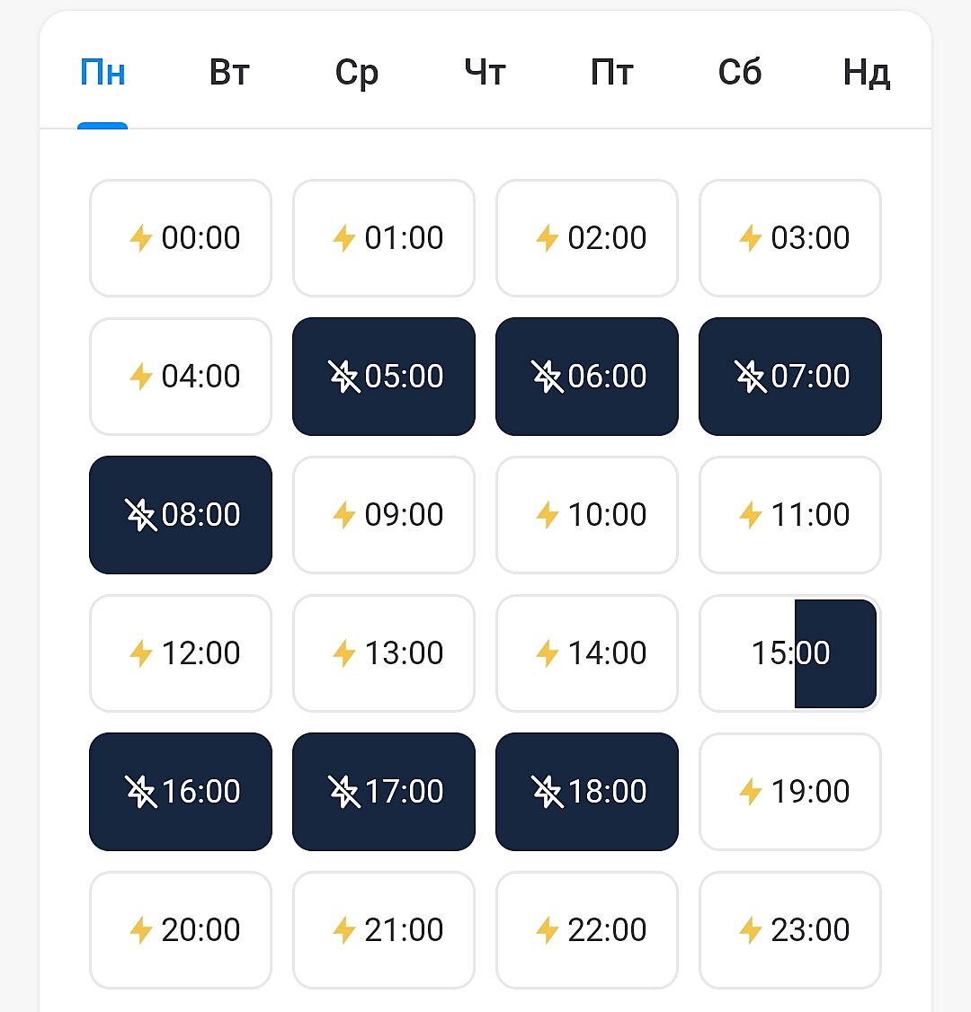The width and height of the screenshot is (971, 1012).
Task: Open the Сб schedule tab
Action: click(740, 72)
